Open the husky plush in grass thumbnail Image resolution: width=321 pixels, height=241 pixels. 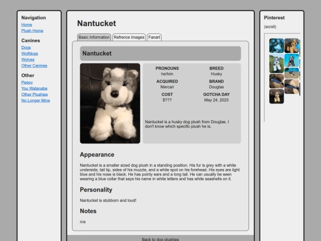276,64
